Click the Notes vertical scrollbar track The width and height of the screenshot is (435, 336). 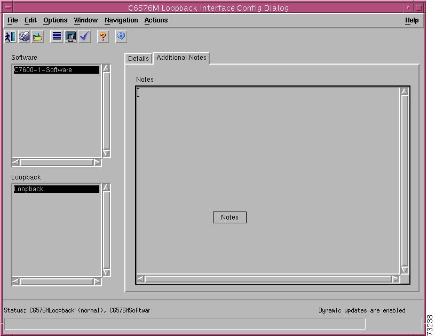405,181
